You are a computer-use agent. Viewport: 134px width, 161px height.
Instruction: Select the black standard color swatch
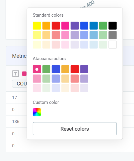[112, 26]
